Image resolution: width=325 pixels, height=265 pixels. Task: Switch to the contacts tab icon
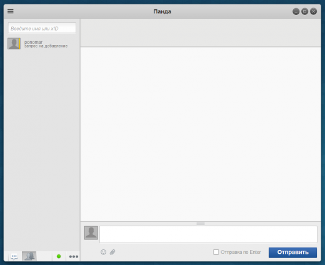tap(29, 256)
